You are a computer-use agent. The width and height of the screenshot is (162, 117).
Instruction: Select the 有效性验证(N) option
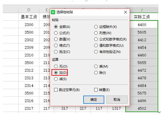tap(107, 52)
